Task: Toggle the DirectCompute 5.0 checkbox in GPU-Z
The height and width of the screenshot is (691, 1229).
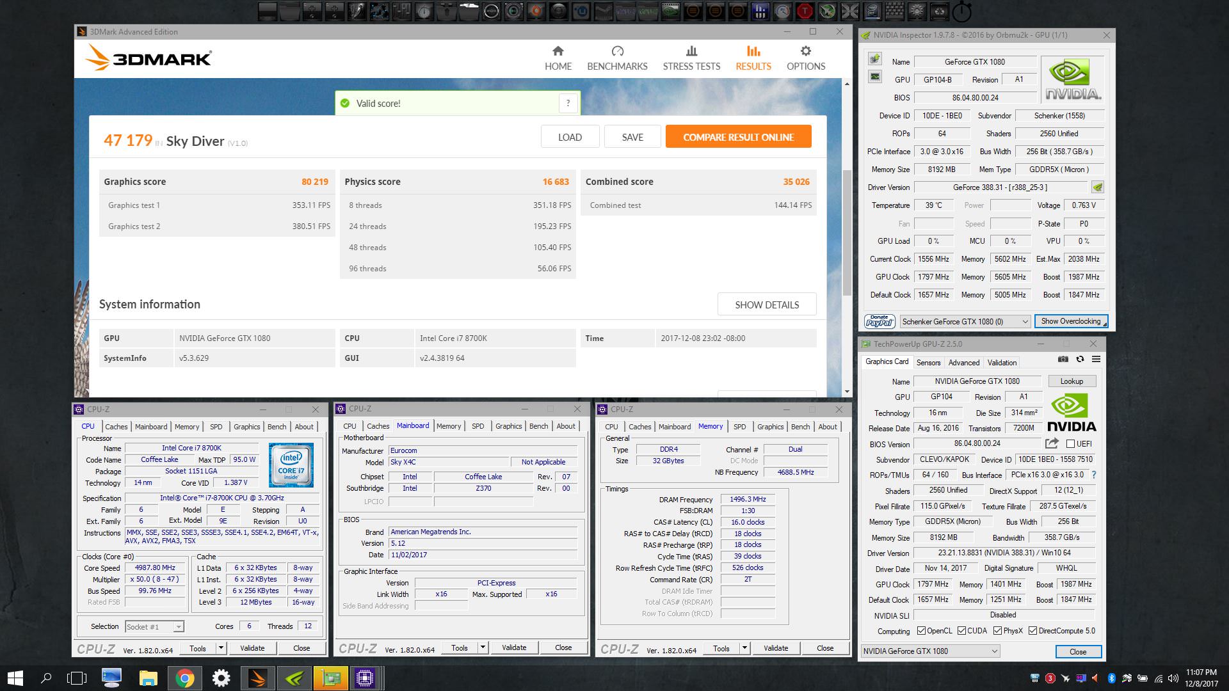Action: tap(1032, 631)
